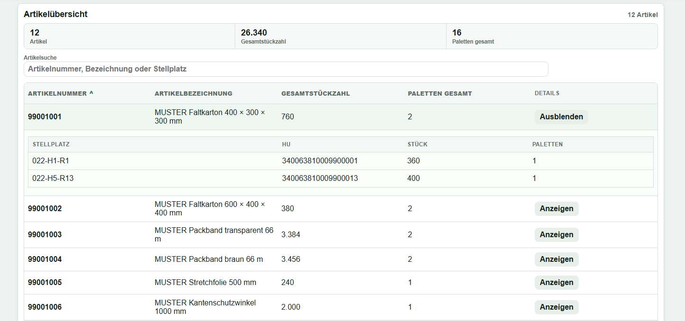Click the 3.456 quantity cell
This screenshot has width=685, height=321.
pos(291,259)
